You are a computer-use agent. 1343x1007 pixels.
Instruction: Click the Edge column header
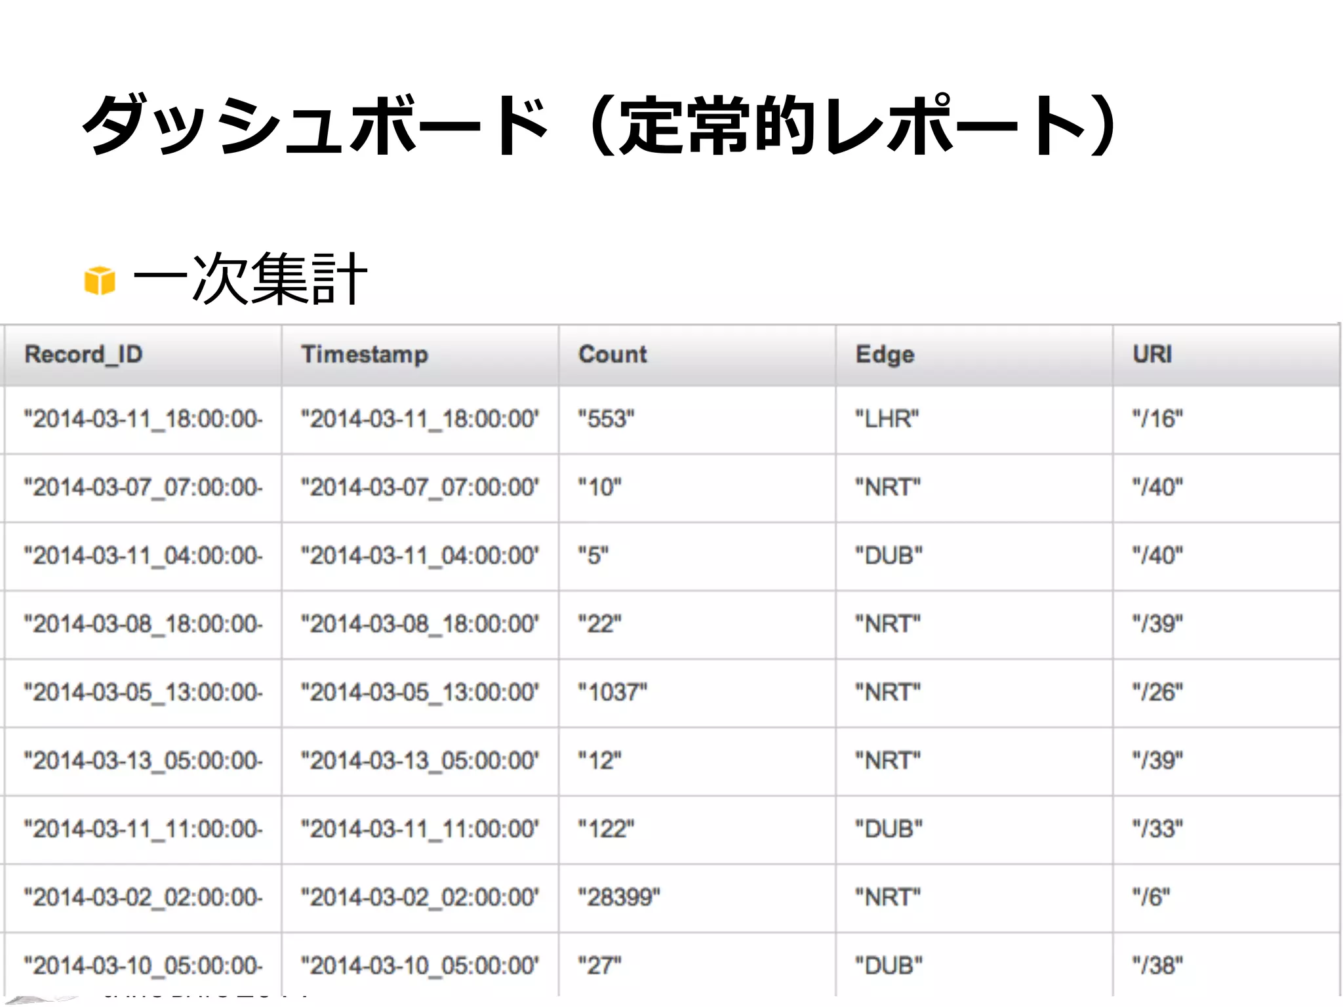[974, 355]
